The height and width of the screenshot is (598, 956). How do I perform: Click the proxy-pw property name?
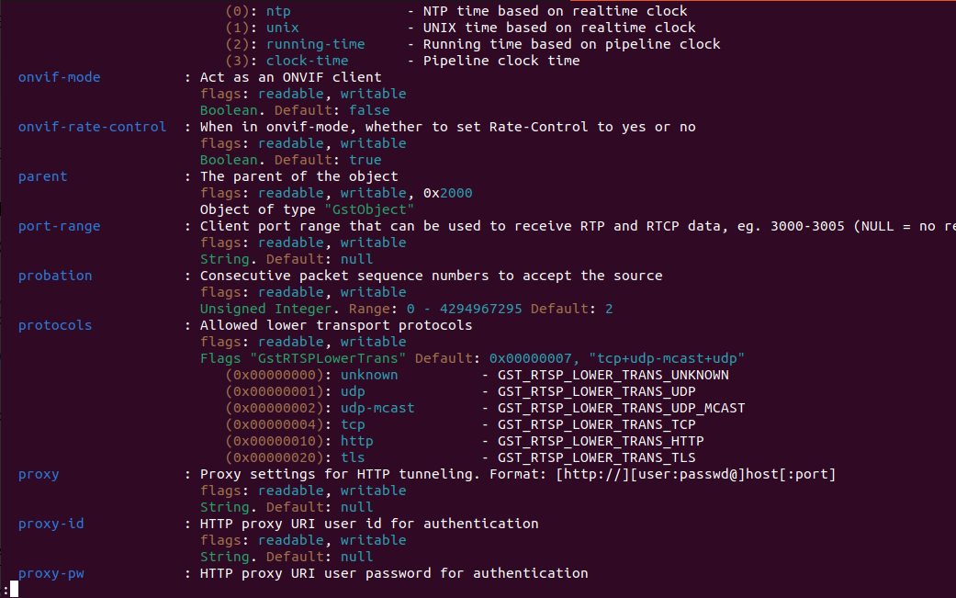[x=51, y=573]
